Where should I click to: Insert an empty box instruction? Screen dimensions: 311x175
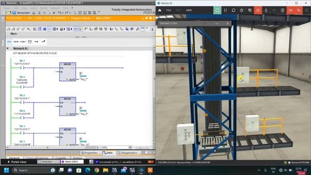click(x=30, y=42)
